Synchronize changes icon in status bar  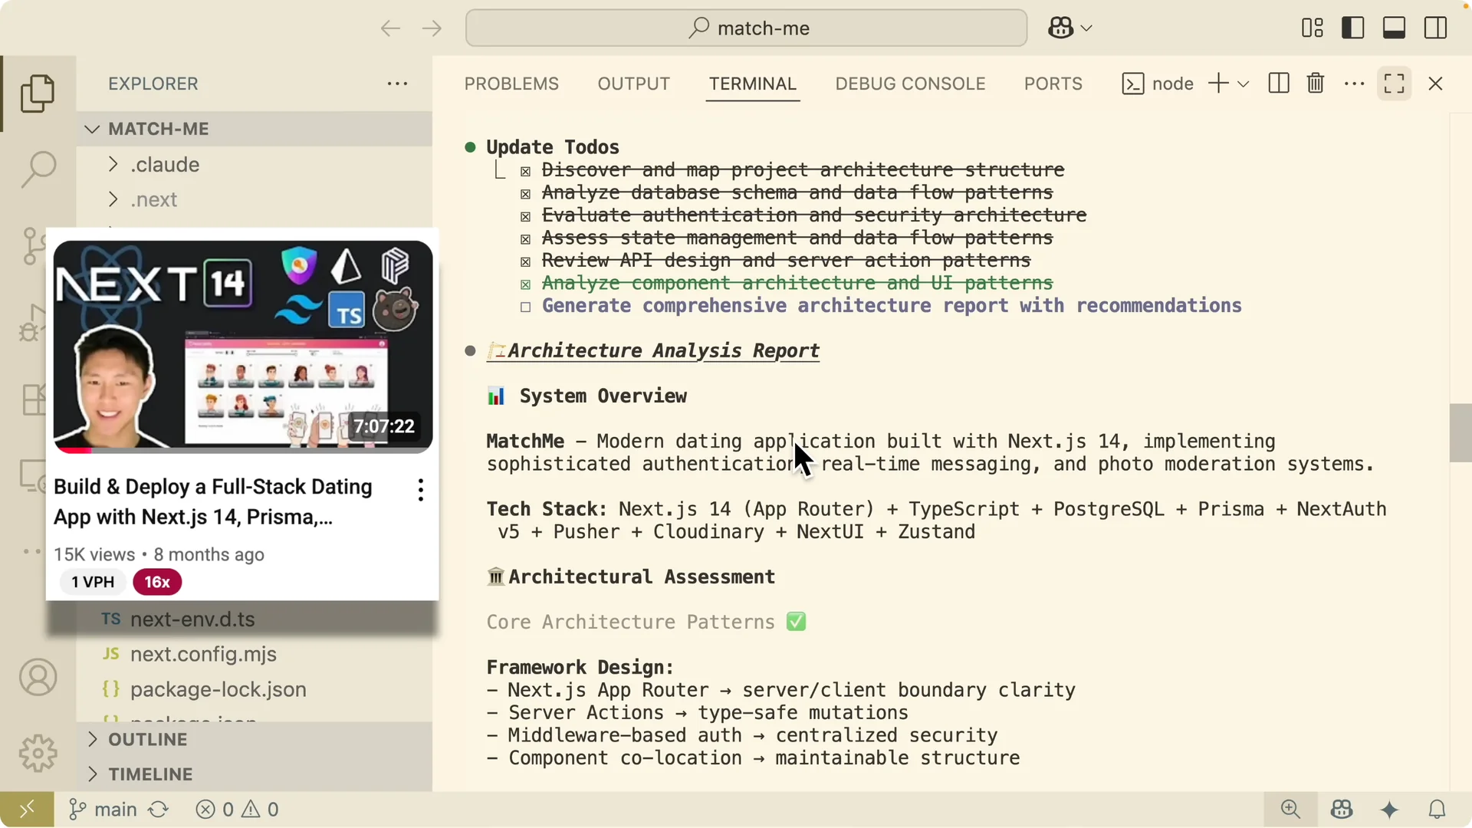click(x=159, y=810)
